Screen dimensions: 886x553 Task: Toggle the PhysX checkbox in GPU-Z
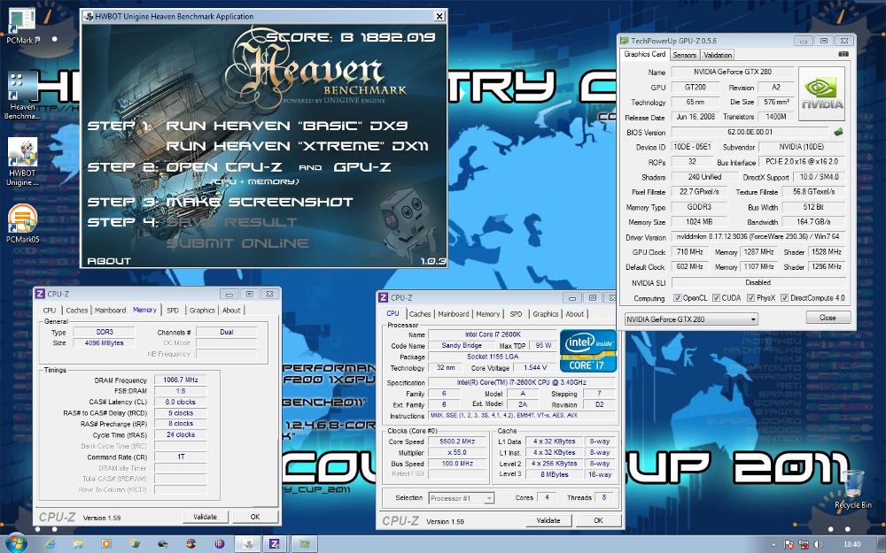750,298
